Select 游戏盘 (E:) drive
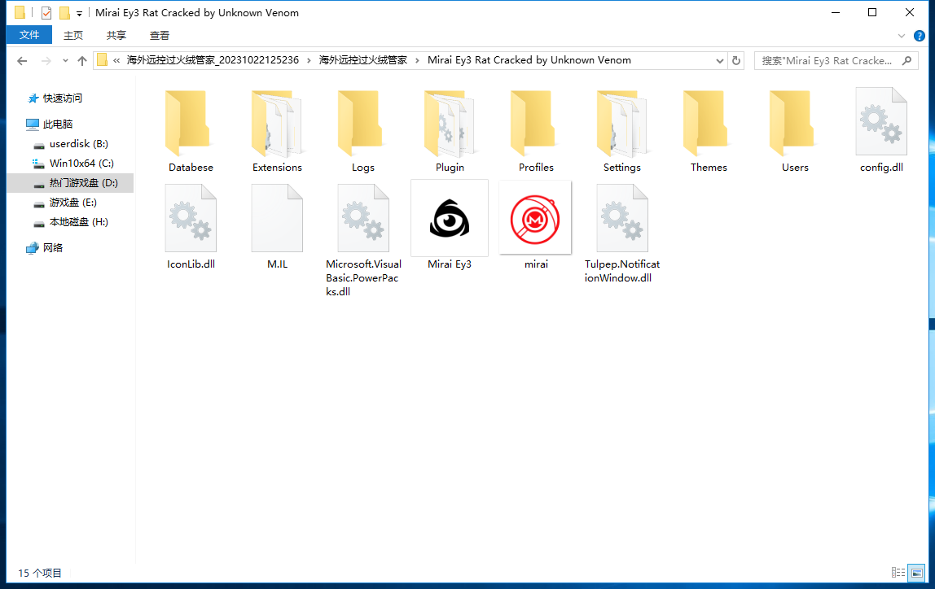The width and height of the screenshot is (935, 589). (x=72, y=203)
